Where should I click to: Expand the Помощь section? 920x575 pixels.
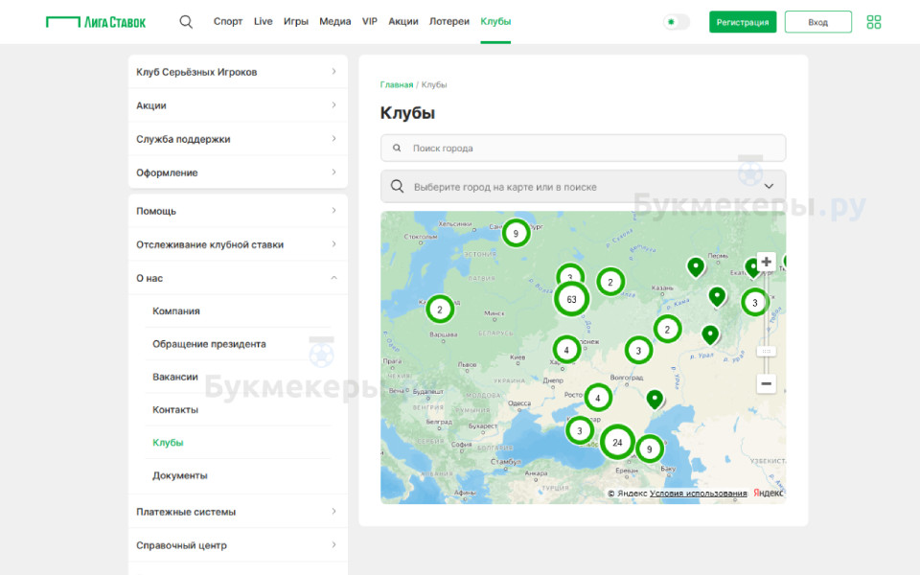click(238, 211)
